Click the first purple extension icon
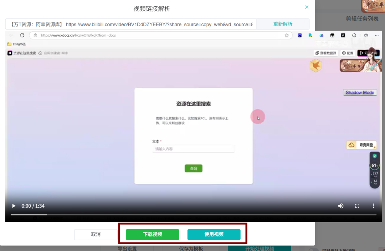This screenshot has width=385, height=251. [299, 36]
